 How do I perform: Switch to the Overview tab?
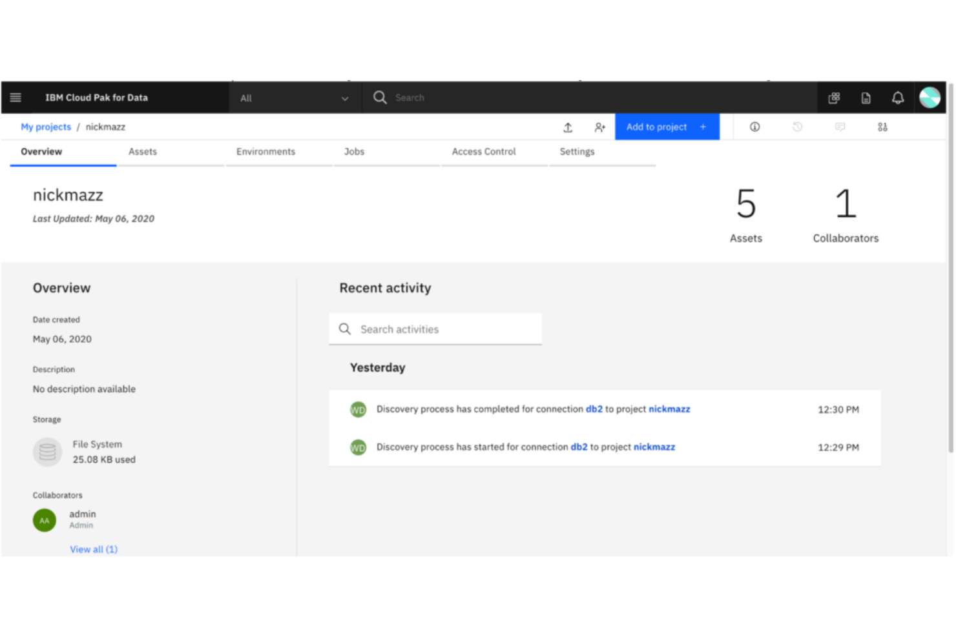[x=63, y=152]
